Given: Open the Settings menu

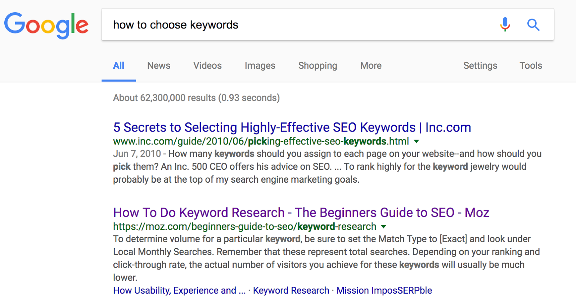Looking at the screenshot, I should (x=480, y=66).
